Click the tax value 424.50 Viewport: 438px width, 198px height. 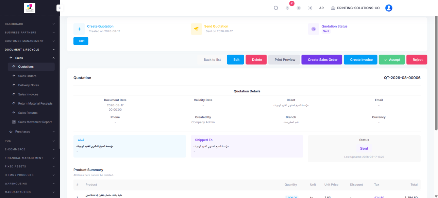[379, 197]
